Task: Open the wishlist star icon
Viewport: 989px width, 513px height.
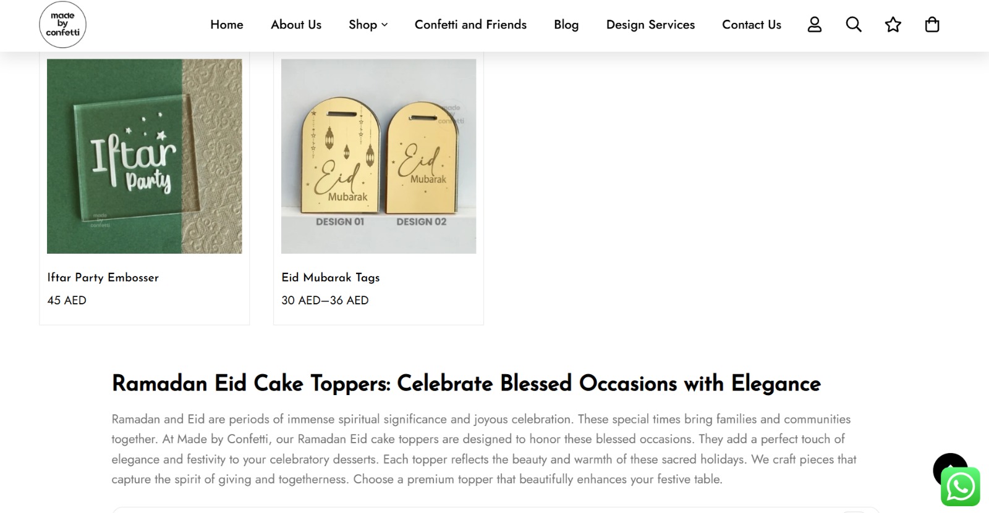Action: (x=893, y=25)
